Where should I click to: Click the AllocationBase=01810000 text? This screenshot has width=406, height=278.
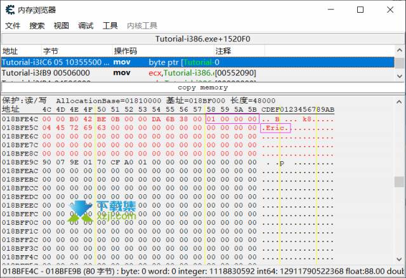(108, 100)
